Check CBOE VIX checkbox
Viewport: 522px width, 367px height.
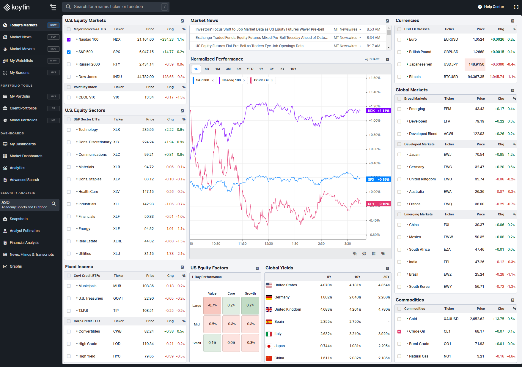tap(69, 97)
